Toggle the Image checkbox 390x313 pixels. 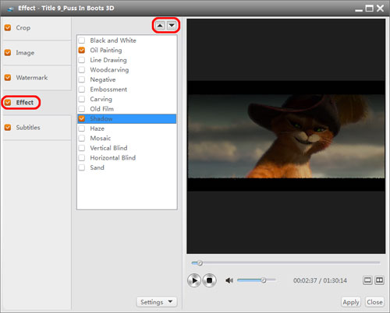point(8,53)
